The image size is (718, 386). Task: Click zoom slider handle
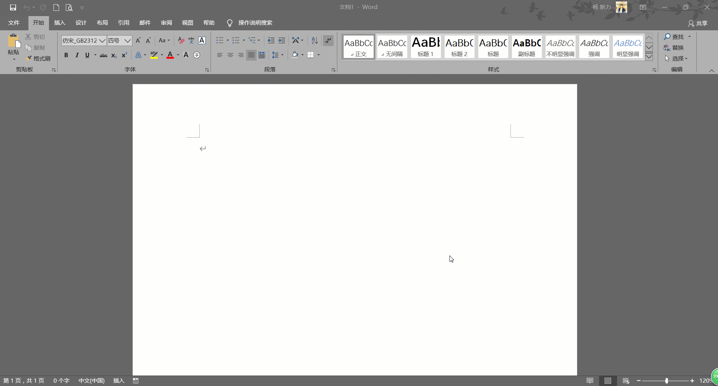[x=666, y=380]
